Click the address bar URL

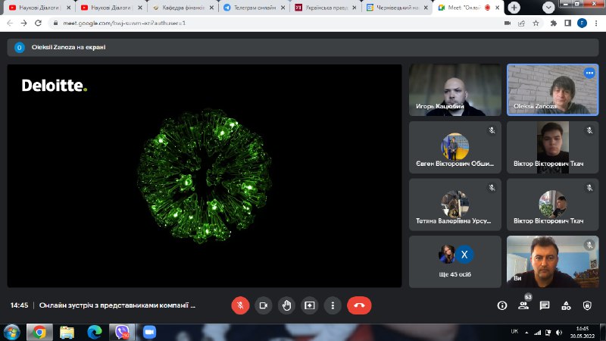pyautogui.click(x=124, y=23)
